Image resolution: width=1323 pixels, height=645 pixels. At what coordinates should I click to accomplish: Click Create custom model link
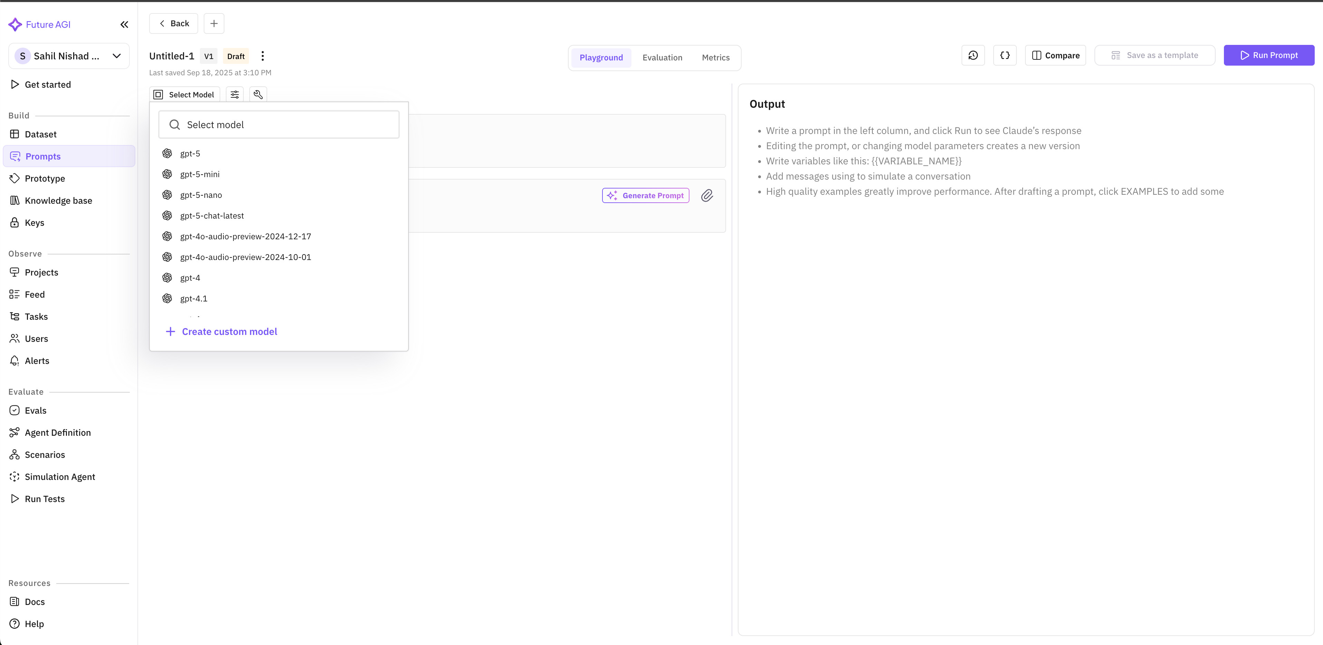click(229, 332)
